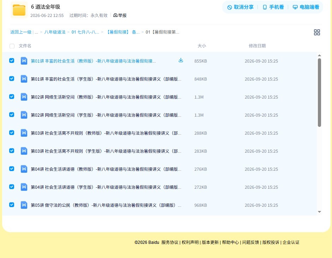Image resolution: width=332 pixels, height=258 pixels.
Task: Open file 第05讲 做守法的公民（教师版）
Action: click(x=106, y=205)
